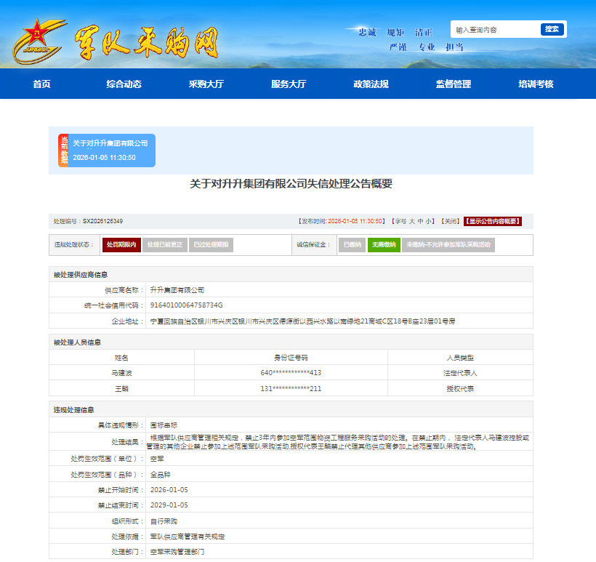Viewport: 596px width, 562px height.
Task: Set font size to 中
Action: point(421,221)
